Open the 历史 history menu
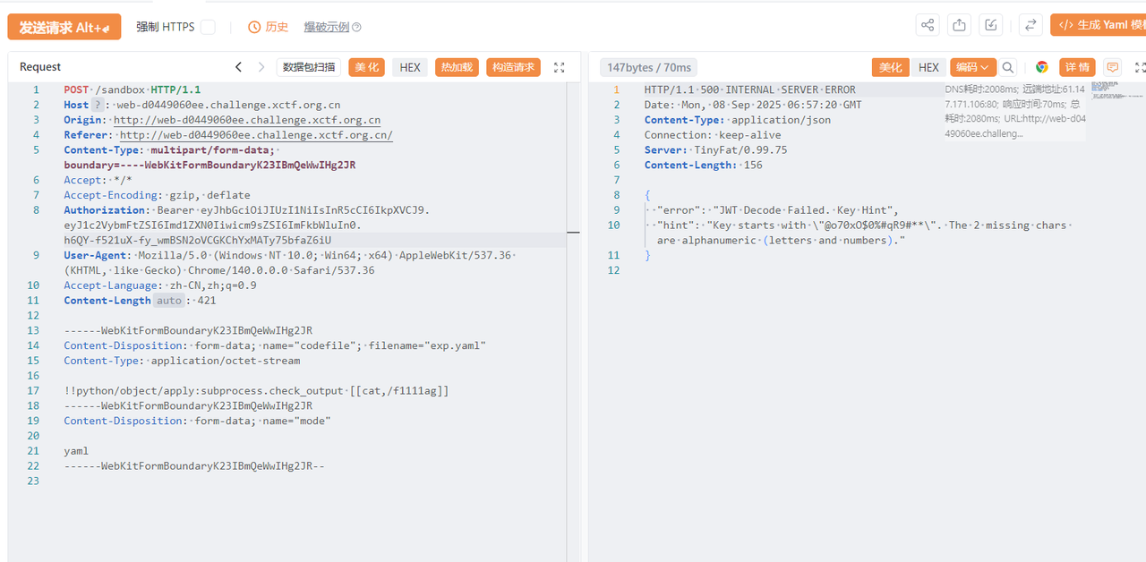 point(269,27)
